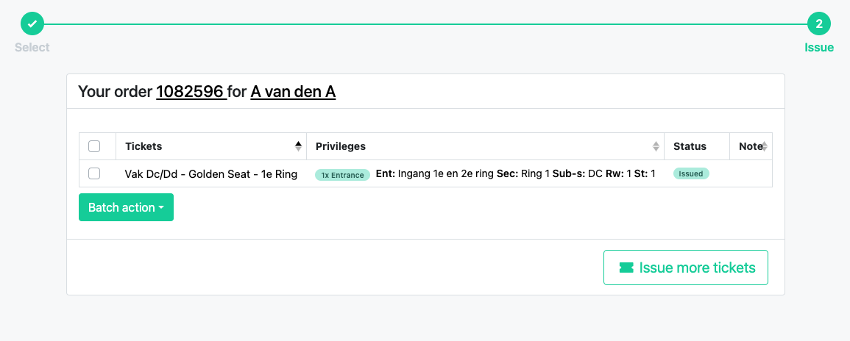The height and width of the screenshot is (341, 850).
Task: Click the Issued status badge
Action: (691, 173)
